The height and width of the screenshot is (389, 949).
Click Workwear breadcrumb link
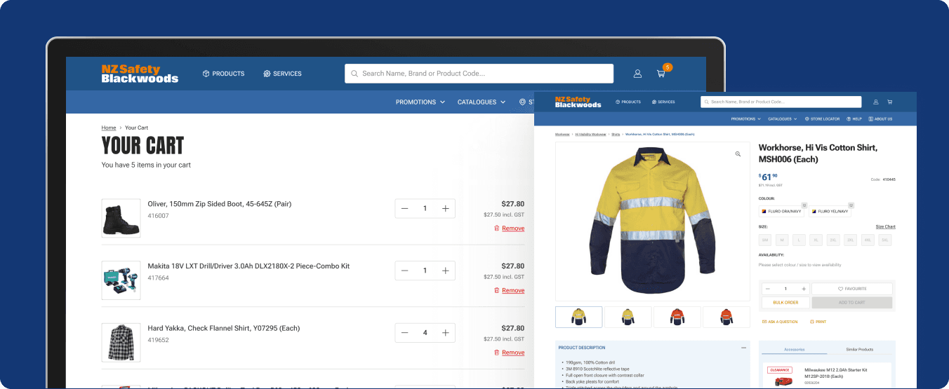[563, 134]
